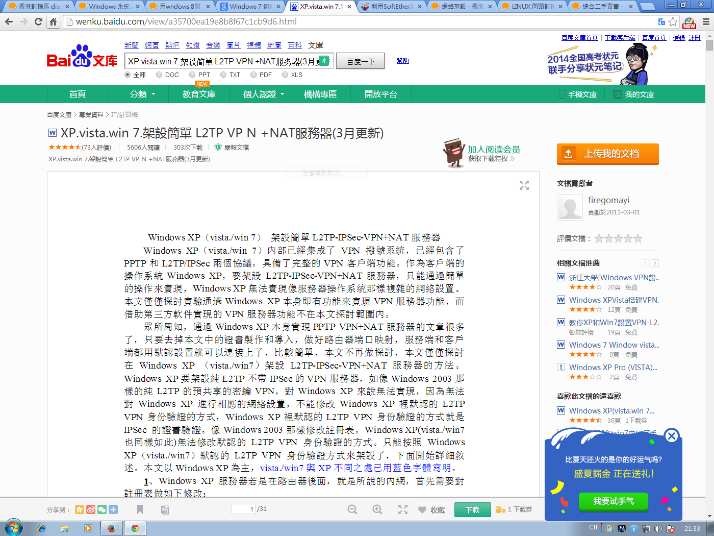Click the 登錄 link at top right
The width and height of the screenshot is (714, 536).
[679, 38]
